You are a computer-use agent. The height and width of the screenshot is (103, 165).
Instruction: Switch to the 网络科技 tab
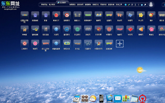click(103, 5)
